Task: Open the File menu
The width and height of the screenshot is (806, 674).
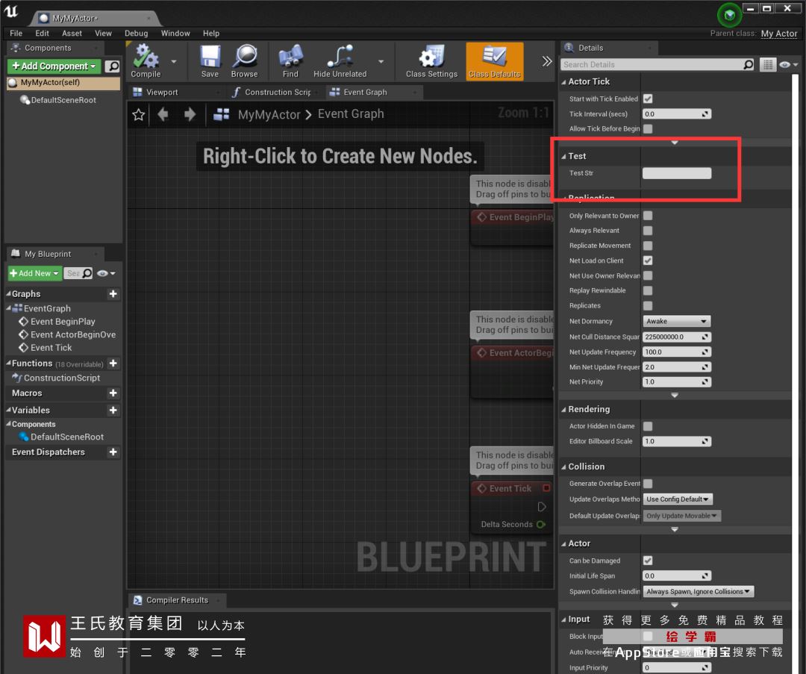Action: click(x=16, y=33)
